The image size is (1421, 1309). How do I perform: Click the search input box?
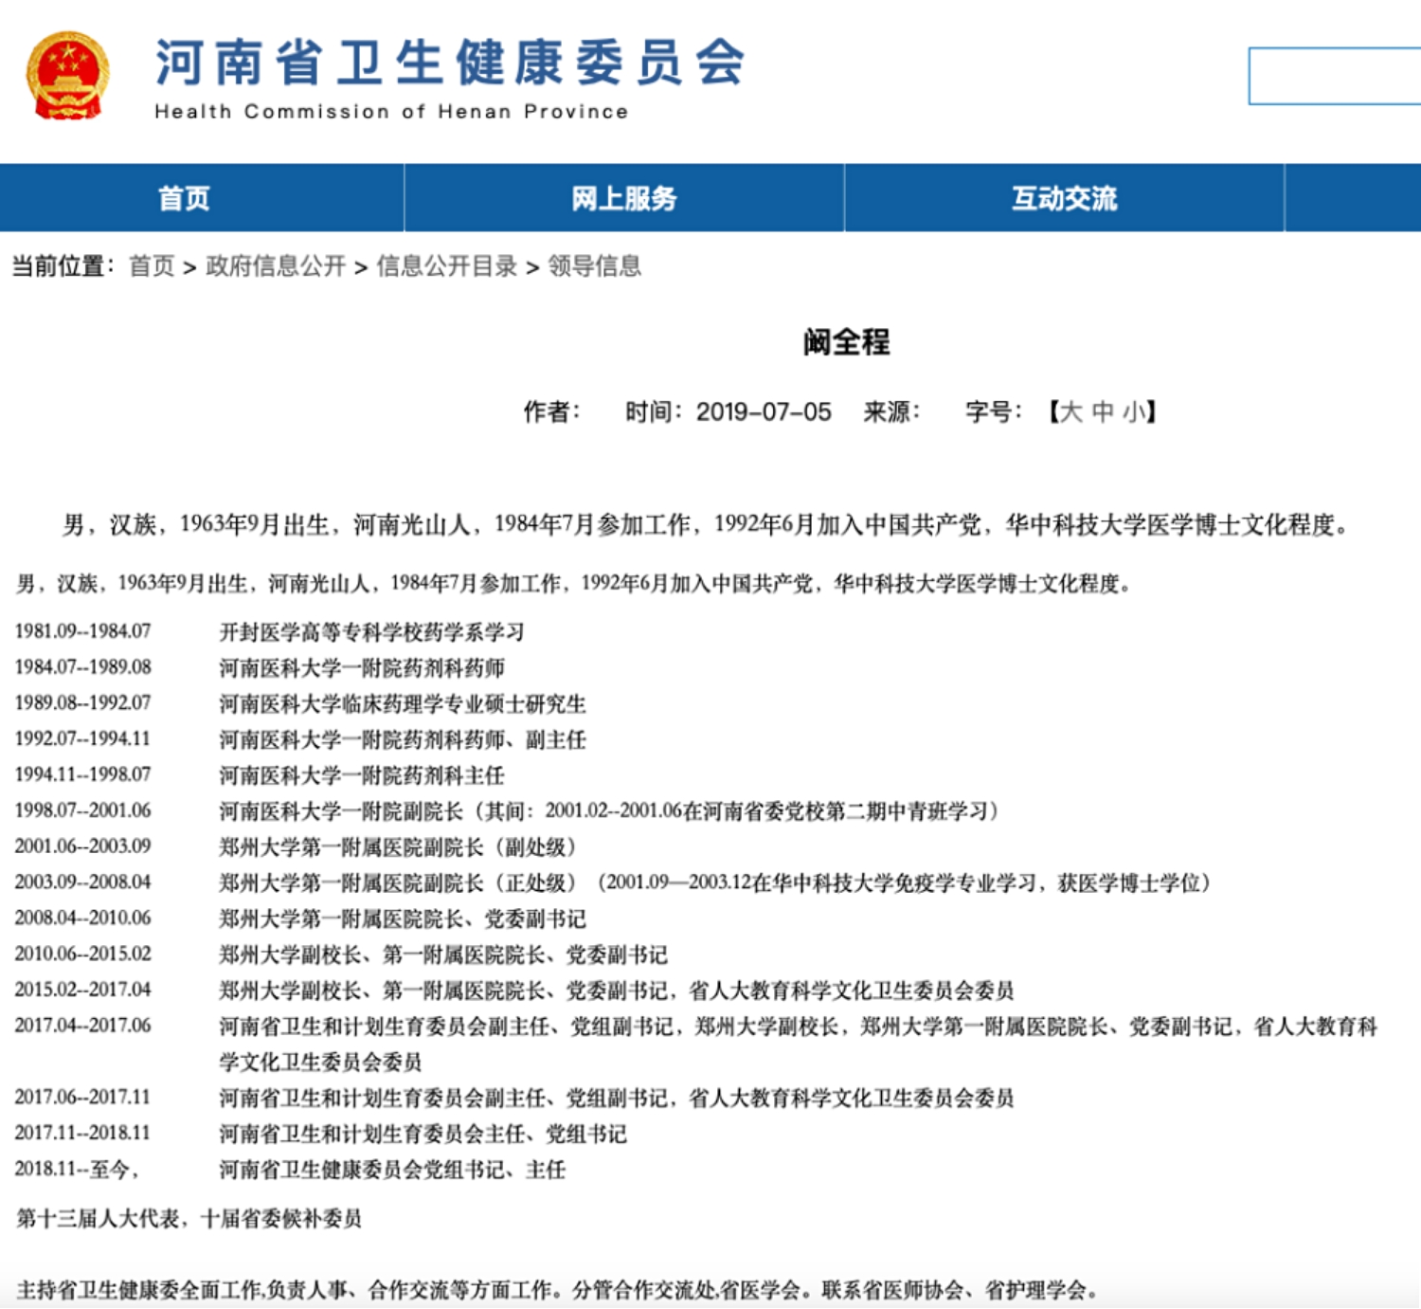point(1335,76)
